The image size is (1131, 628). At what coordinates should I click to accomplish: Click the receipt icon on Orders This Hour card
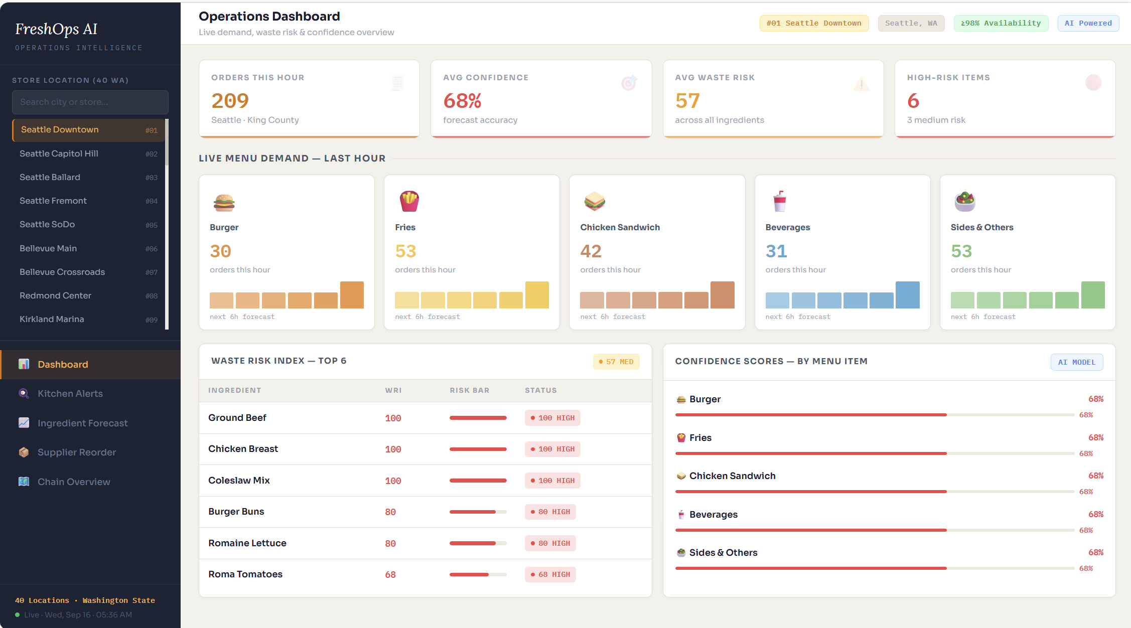click(x=397, y=83)
